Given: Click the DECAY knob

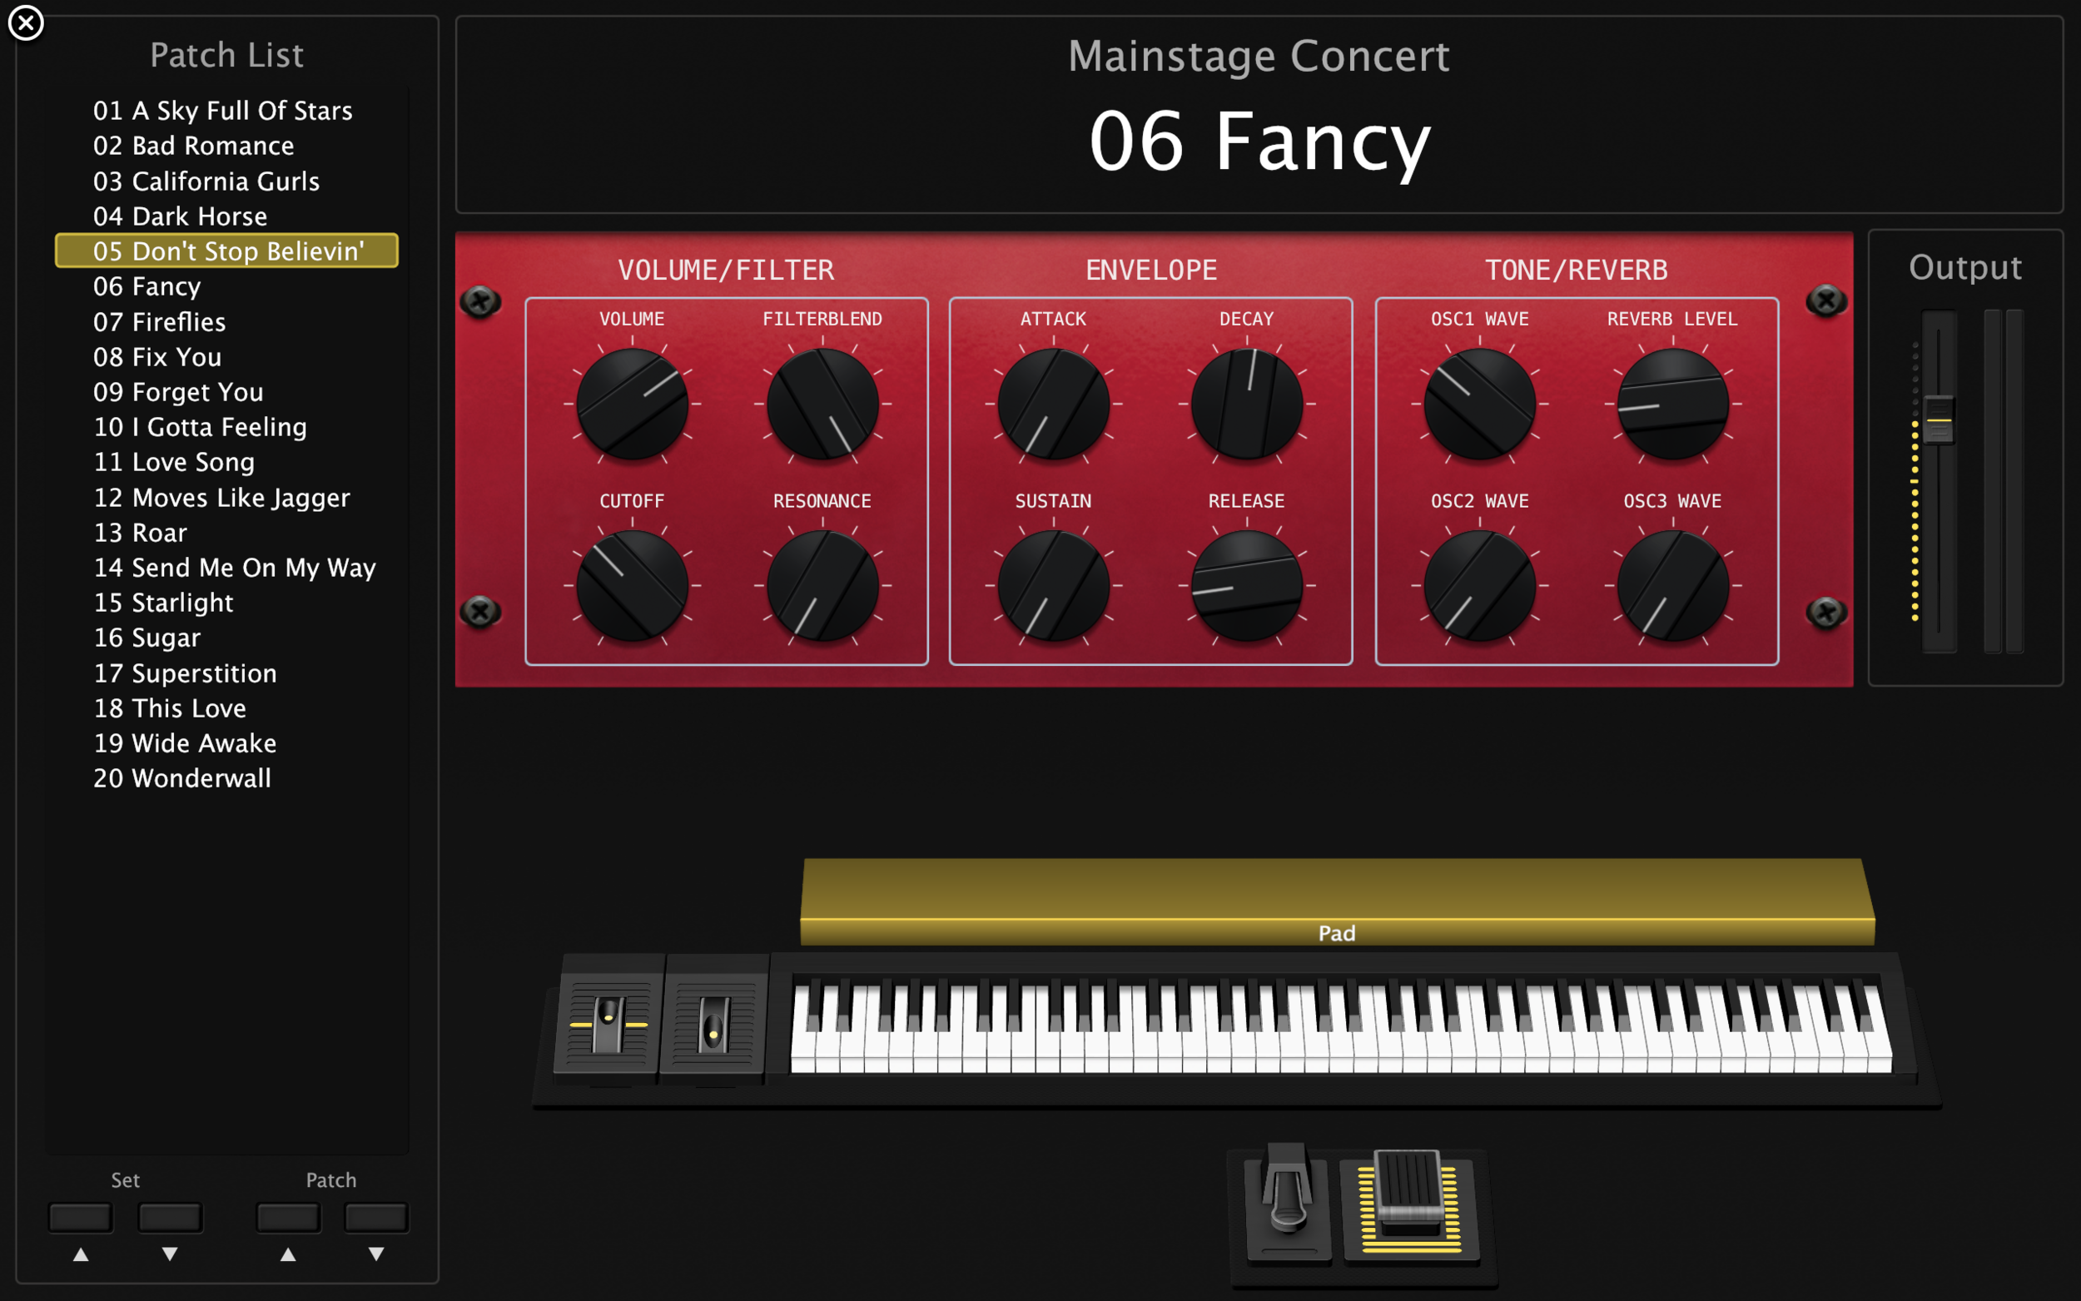Looking at the screenshot, I should pyautogui.click(x=1247, y=404).
